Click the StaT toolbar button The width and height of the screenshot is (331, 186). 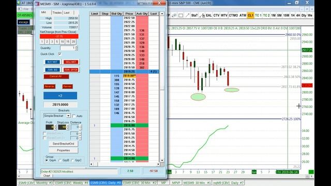click(x=194, y=16)
